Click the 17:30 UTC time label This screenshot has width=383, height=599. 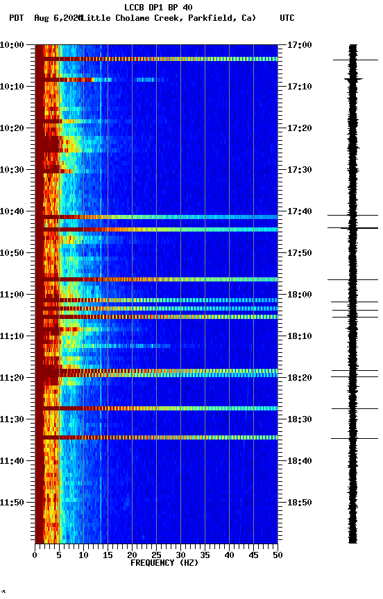click(300, 170)
